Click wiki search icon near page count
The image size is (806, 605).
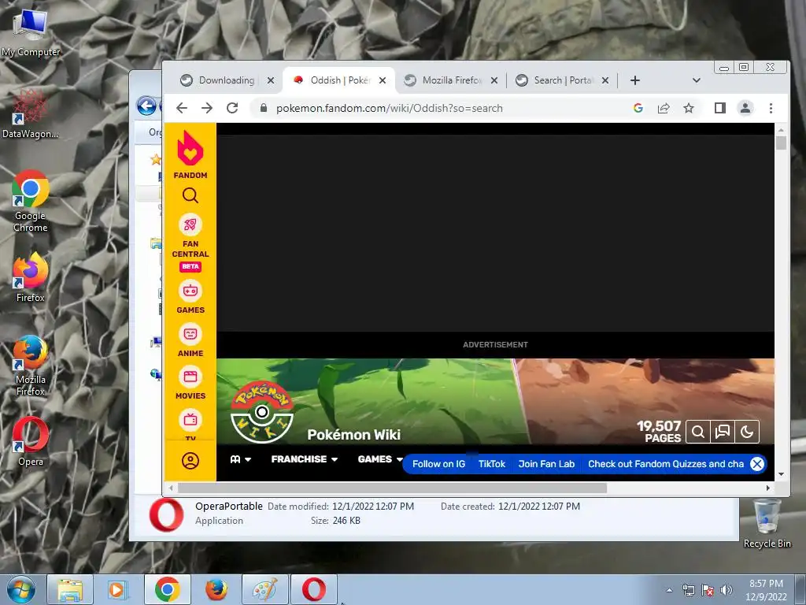point(697,432)
